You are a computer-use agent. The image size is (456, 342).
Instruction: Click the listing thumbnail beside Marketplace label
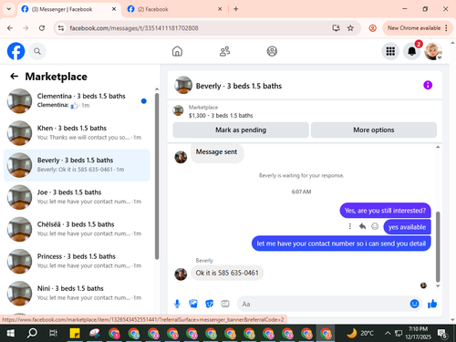click(178, 110)
